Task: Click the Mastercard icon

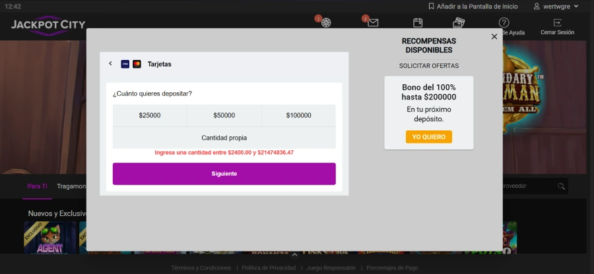Action: tap(137, 65)
